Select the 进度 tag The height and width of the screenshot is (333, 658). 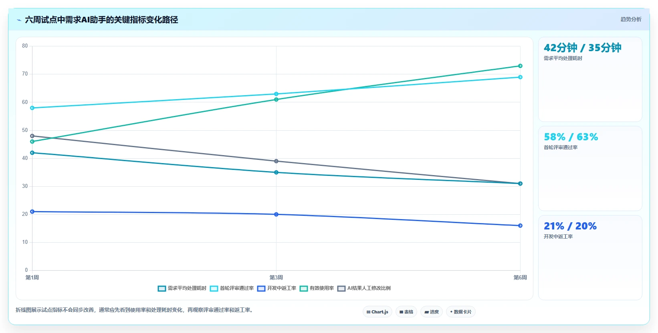(x=432, y=312)
